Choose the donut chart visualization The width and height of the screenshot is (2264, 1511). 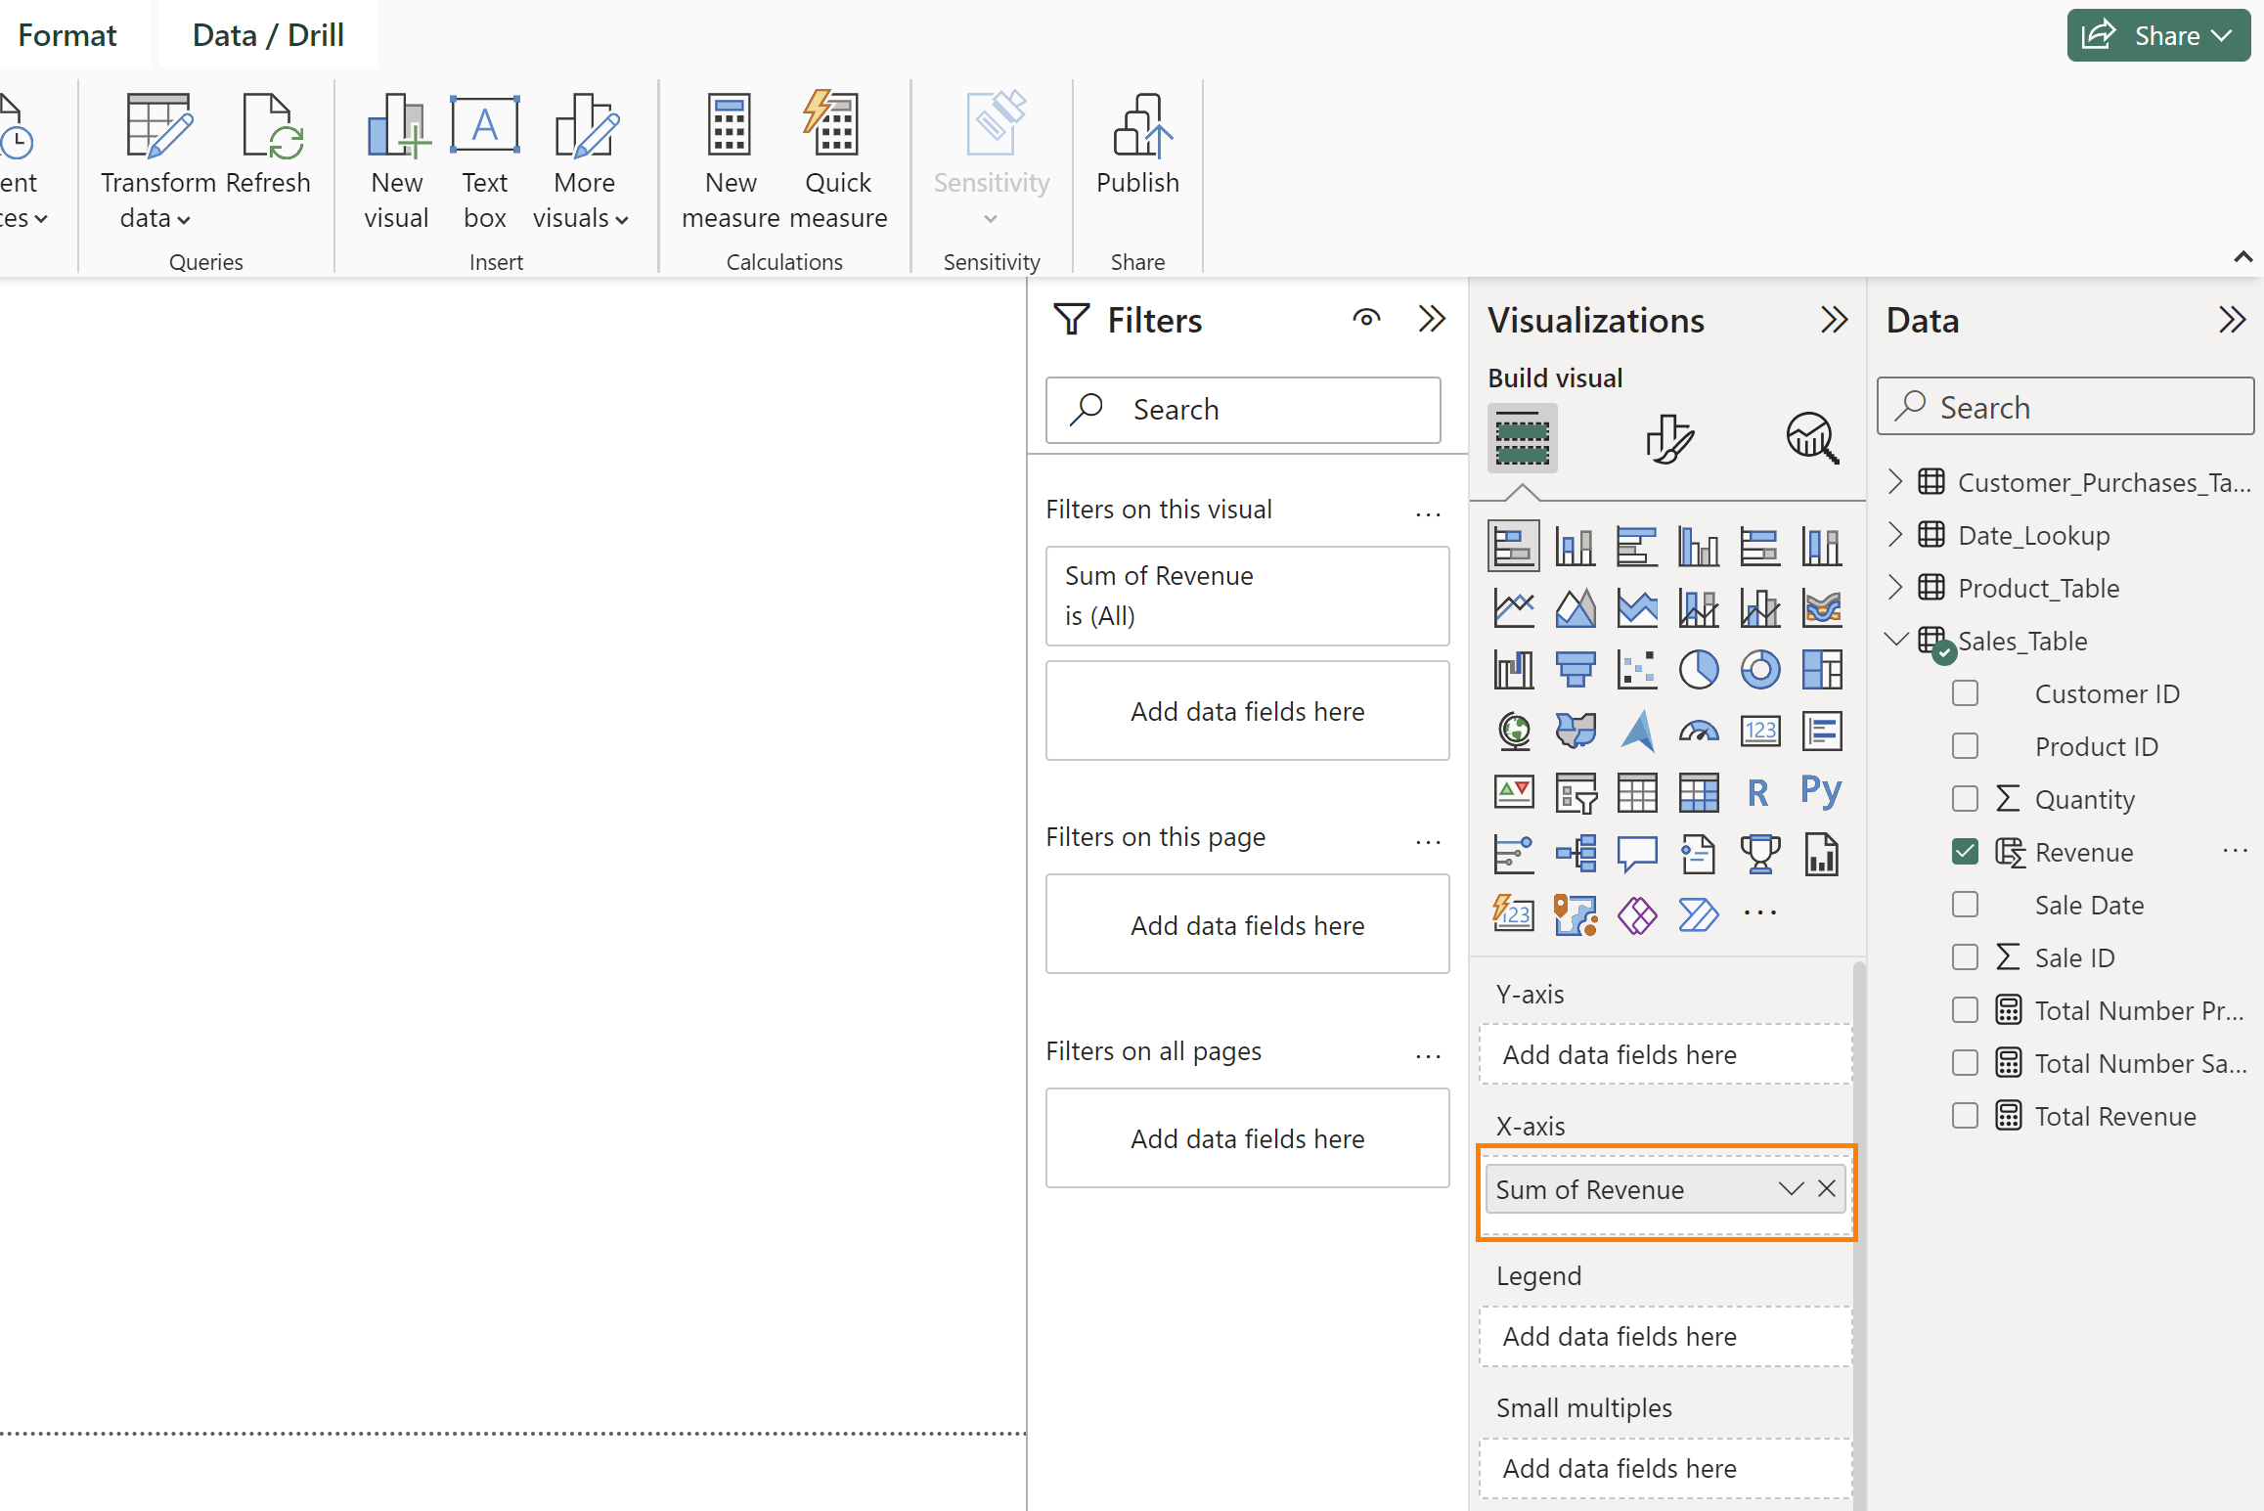[1759, 670]
